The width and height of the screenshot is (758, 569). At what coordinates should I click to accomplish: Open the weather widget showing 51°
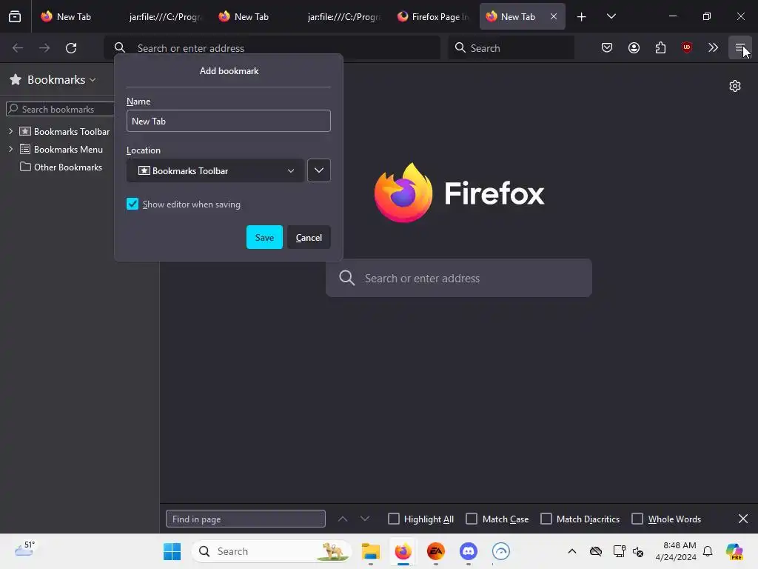pos(24,549)
